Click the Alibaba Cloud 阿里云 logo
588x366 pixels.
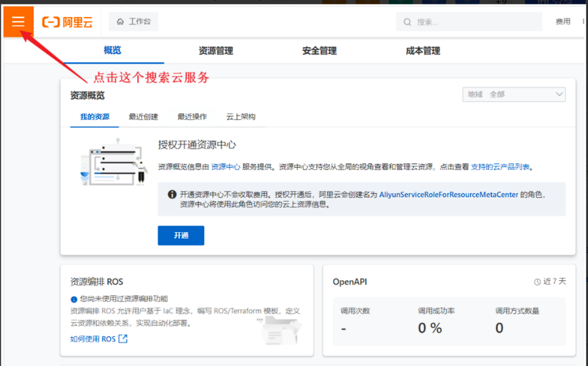[x=67, y=22]
